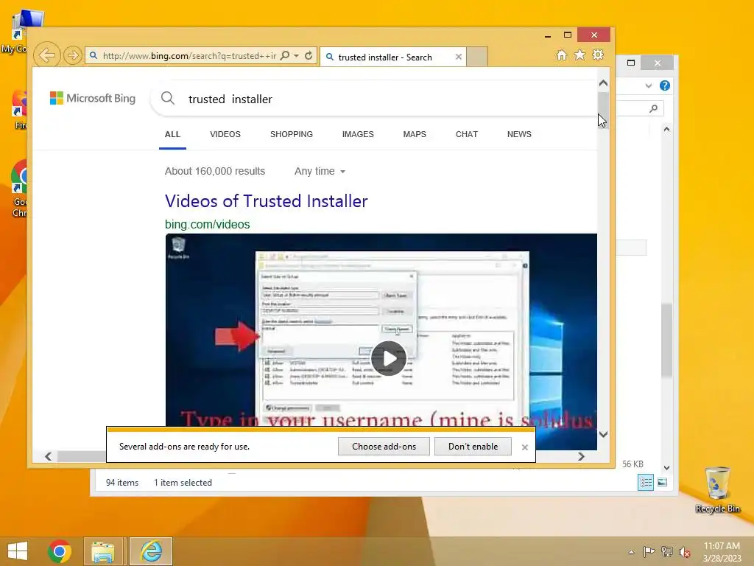Click the browser Forward arrow button

(x=73, y=56)
